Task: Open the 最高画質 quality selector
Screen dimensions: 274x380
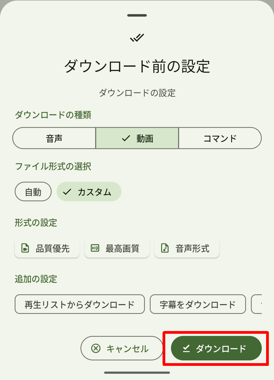Action: 117,248
